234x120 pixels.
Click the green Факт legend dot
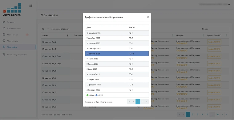point(87,95)
